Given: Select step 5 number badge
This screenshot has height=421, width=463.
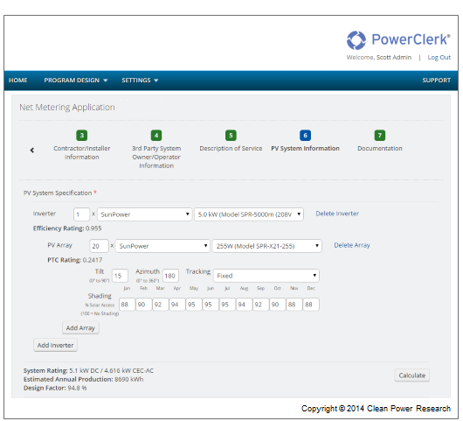Looking at the screenshot, I should pyautogui.click(x=231, y=136).
